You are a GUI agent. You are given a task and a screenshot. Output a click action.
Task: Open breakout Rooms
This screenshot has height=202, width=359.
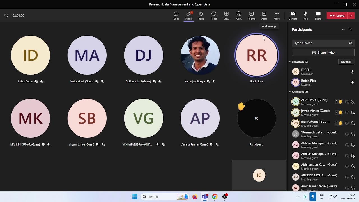251,15
